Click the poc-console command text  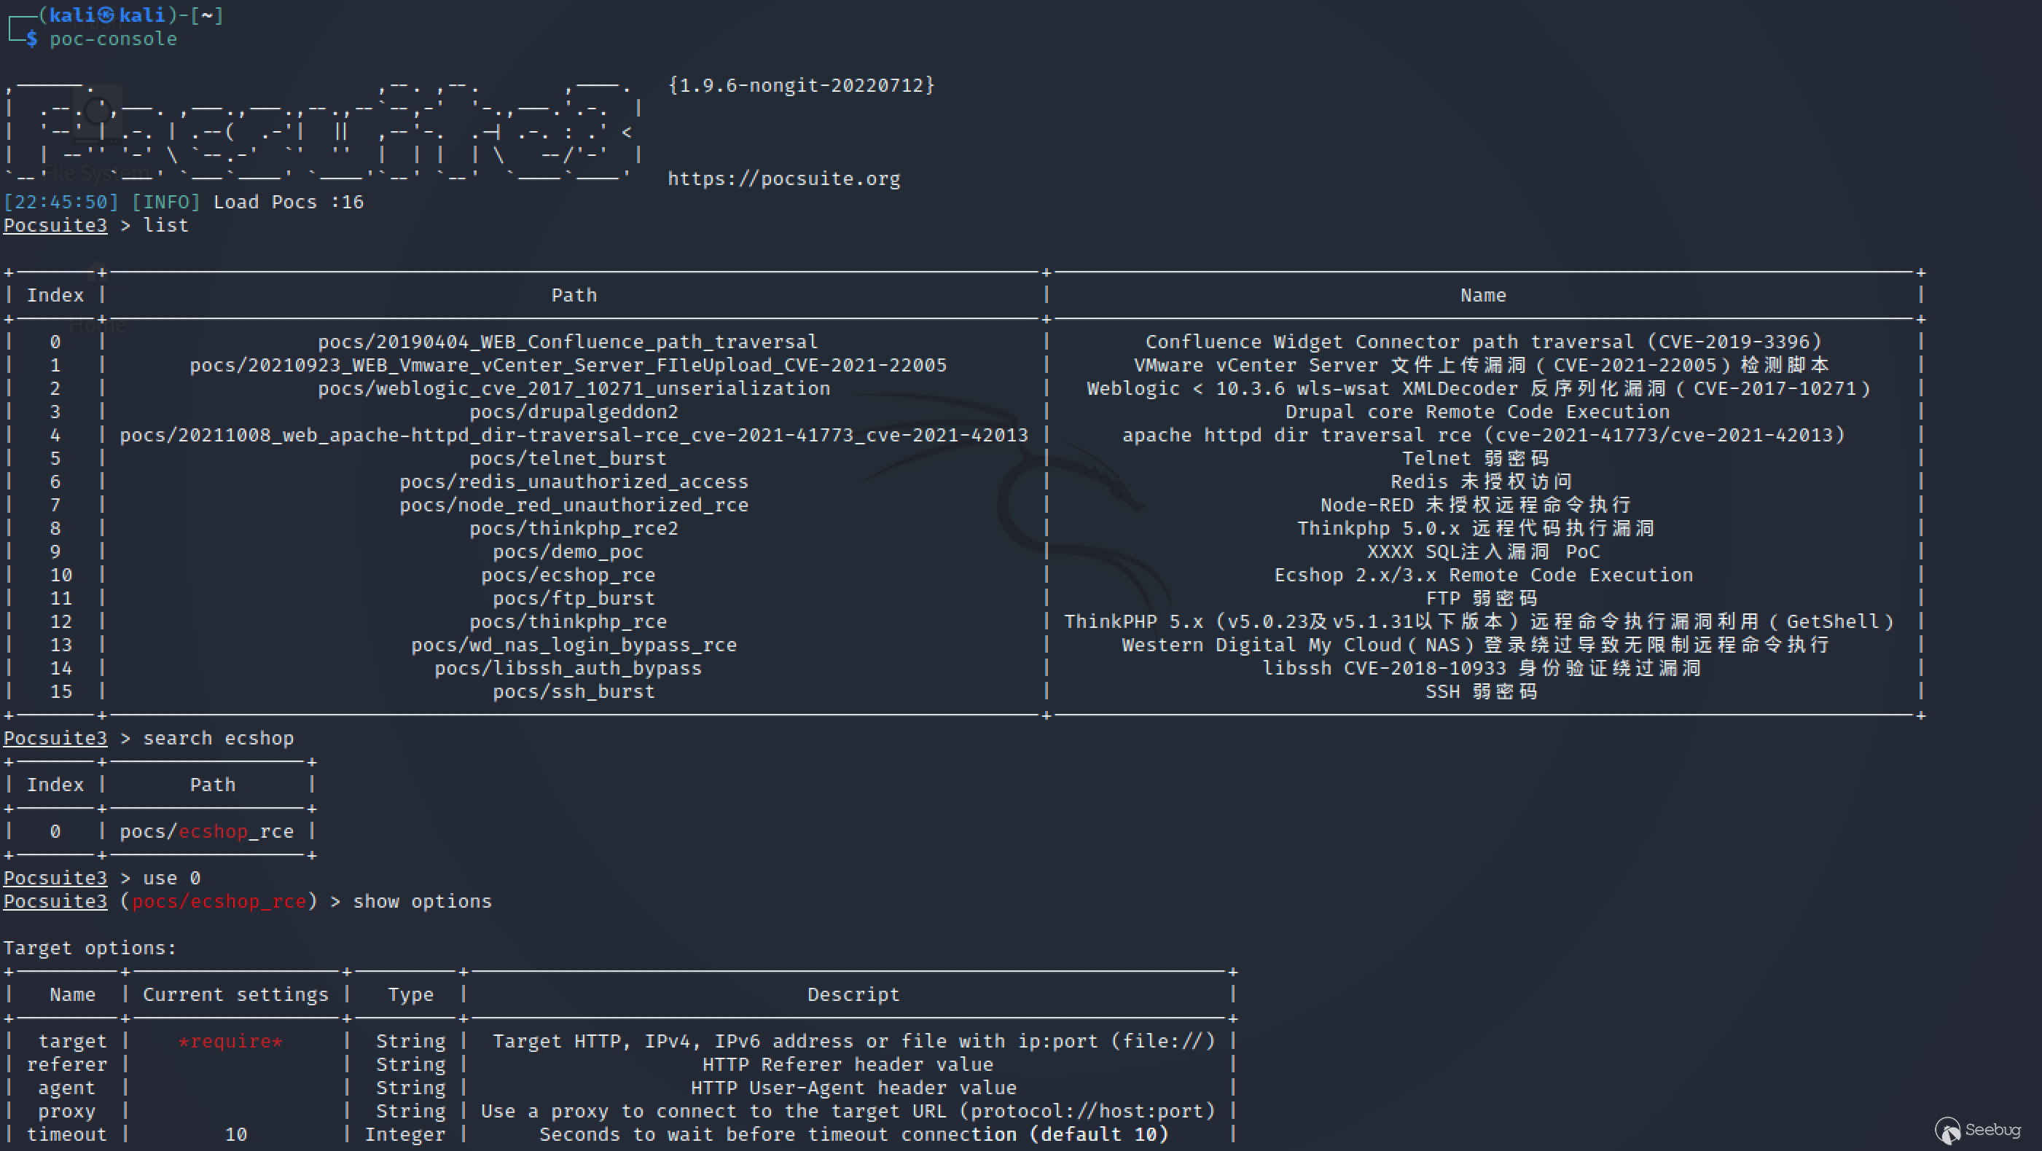pos(114,39)
